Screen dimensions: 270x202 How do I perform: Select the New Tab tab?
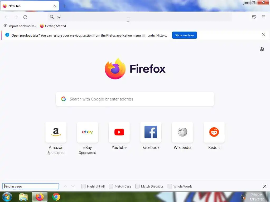pyautogui.click(x=30, y=6)
